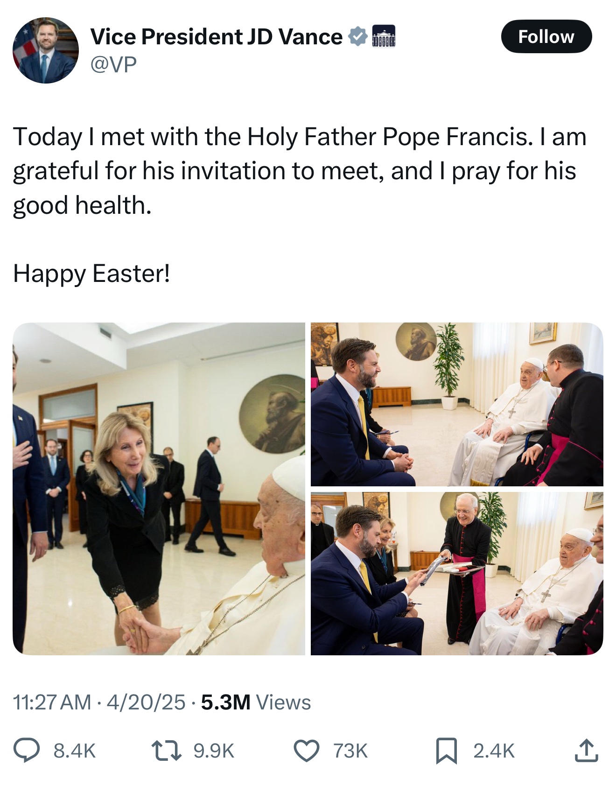
Task: Open the Vice President JD Vance display name
Action: click(217, 37)
